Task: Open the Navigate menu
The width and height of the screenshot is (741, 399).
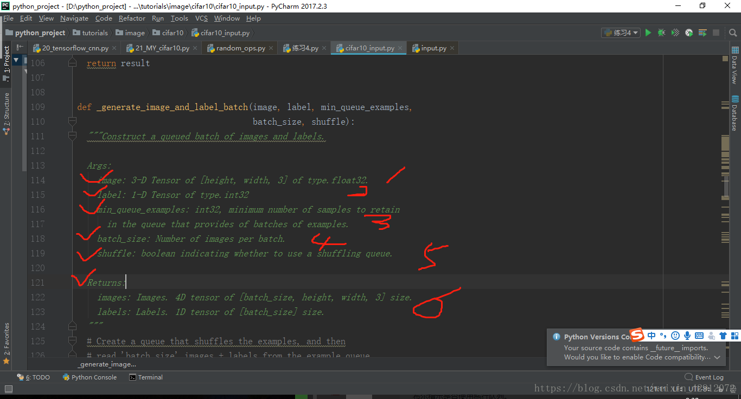Action: point(74,18)
